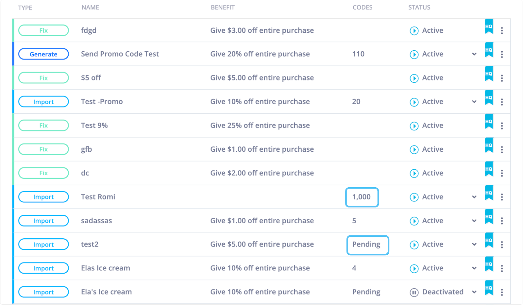The height and width of the screenshot is (305, 523).
Task: Click the Generate type pill button
Action: [43, 54]
